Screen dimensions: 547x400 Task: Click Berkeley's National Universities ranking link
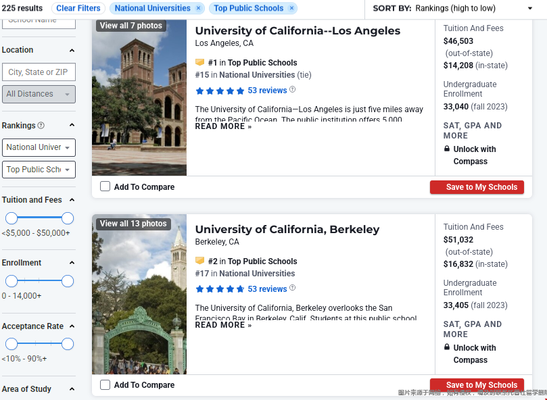coord(257,274)
